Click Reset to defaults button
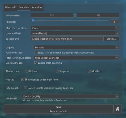Image resolution: width=126 pixels, height=118 pixels. [x=58, y=111]
